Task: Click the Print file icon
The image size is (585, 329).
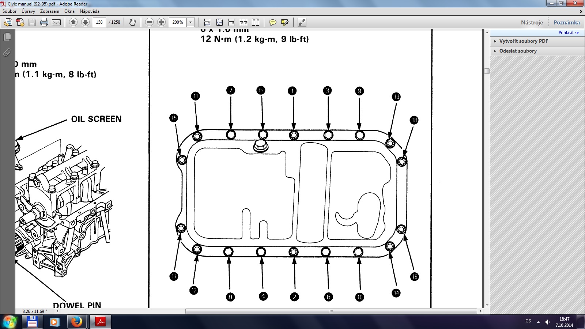Action: [x=44, y=22]
